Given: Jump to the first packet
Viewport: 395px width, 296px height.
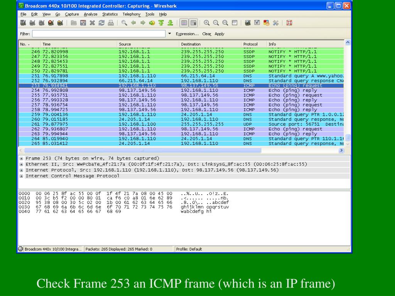Looking at the screenshot, I should point(161,23).
